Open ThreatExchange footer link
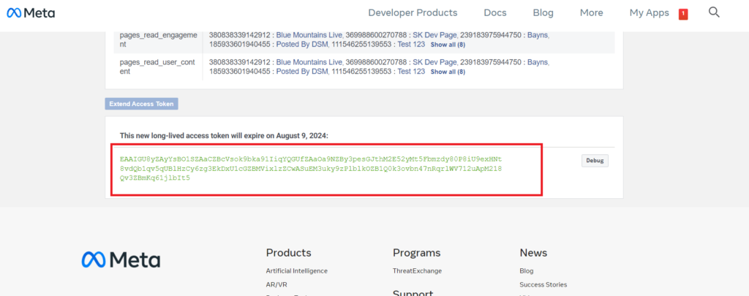Viewport: 749px width, 296px height. tap(417, 270)
